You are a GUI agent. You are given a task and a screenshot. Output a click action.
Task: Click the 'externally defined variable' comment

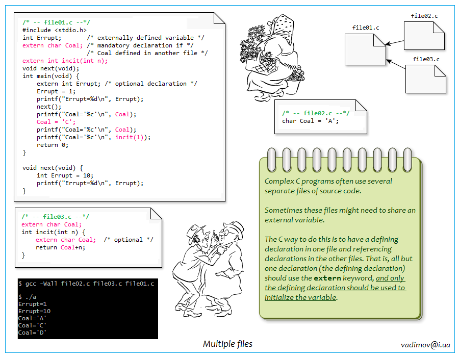click(x=145, y=38)
